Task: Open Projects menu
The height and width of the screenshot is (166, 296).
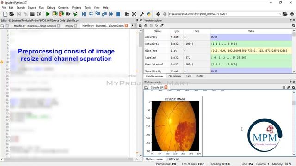Action: [76, 8]
